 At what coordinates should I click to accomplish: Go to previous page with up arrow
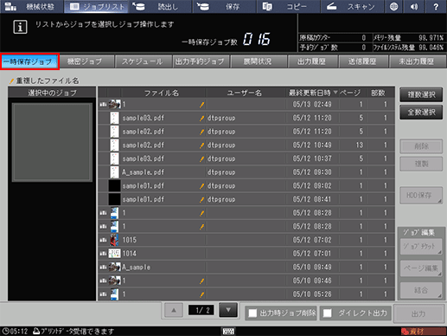174,310
